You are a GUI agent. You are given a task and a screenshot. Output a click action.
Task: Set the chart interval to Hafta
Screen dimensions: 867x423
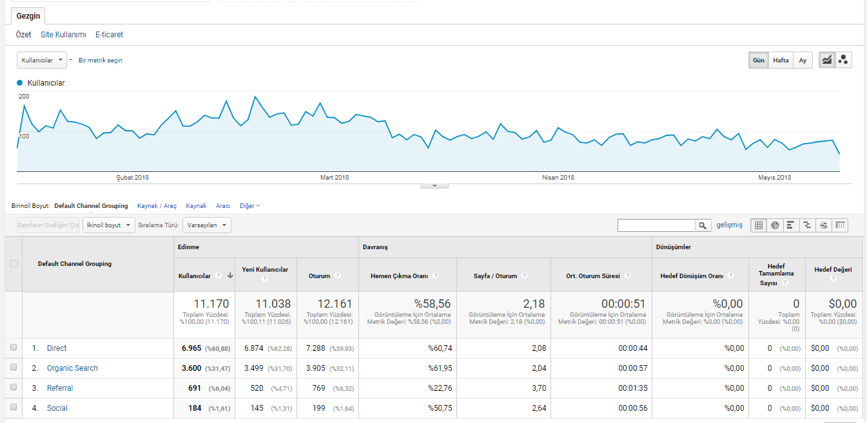tap(781, 60)
